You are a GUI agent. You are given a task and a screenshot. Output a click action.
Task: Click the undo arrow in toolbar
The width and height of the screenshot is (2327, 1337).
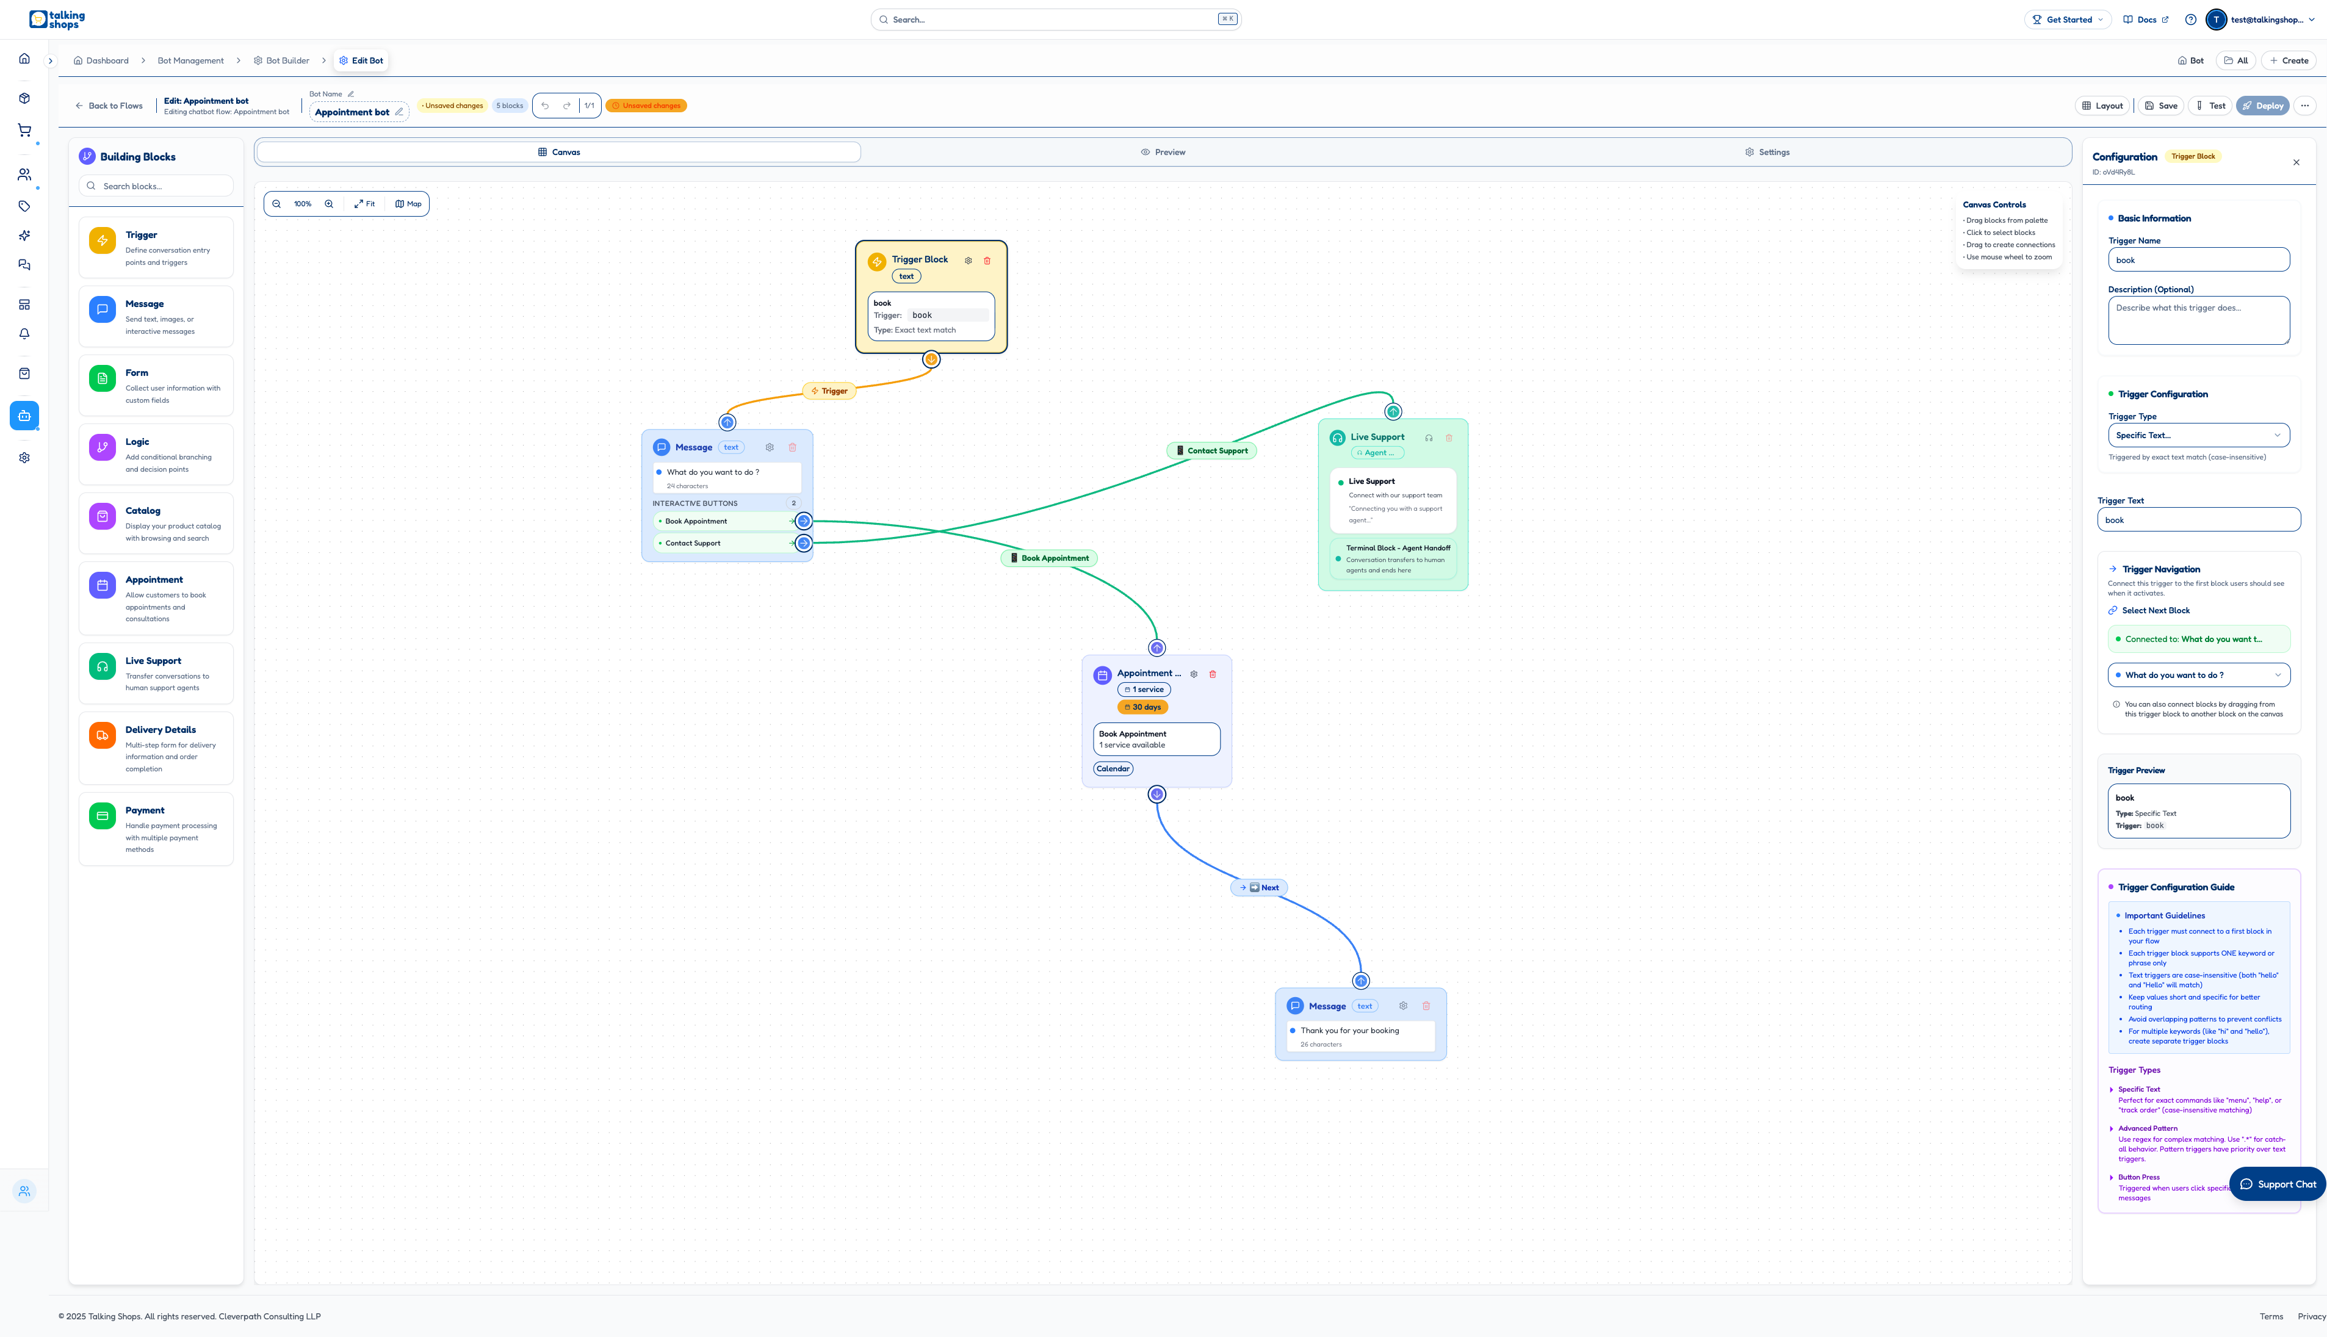pos(544,106)
